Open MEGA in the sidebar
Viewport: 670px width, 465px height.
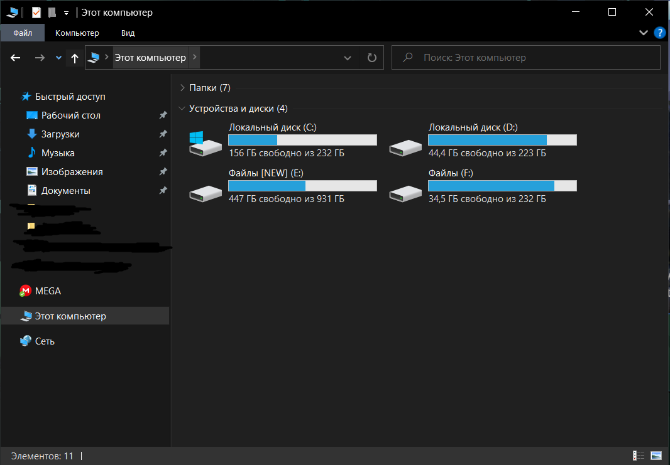tap(47, 291)
